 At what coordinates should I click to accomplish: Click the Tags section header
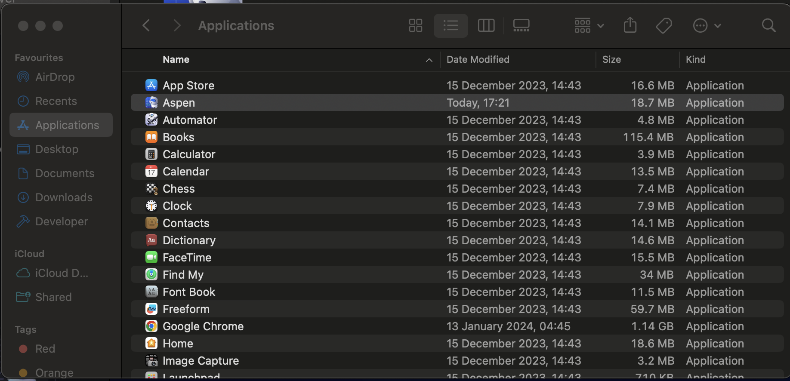[25, 329]
